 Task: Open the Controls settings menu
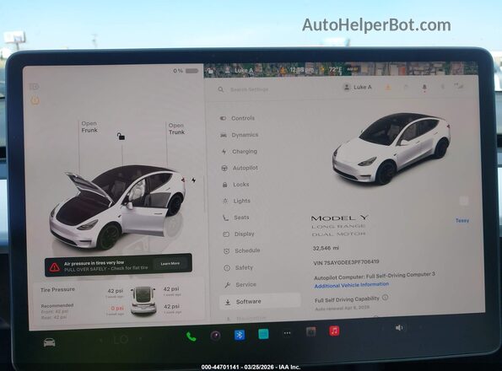coord(237,118)
